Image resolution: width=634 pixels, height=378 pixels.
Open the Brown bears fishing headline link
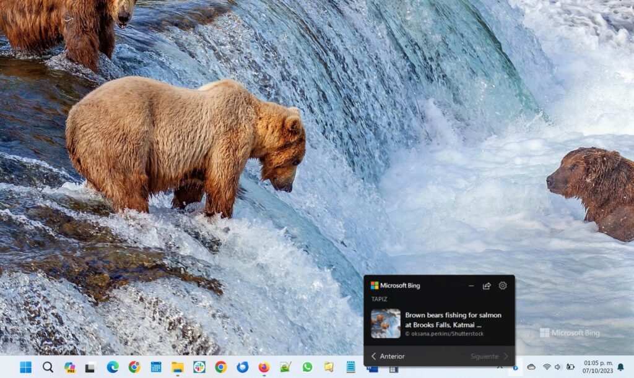click(453, 319)
